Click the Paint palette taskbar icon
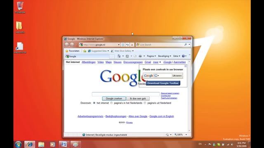Image resolution: width=264 pixels, height=148 pixels. pos(75,144)
